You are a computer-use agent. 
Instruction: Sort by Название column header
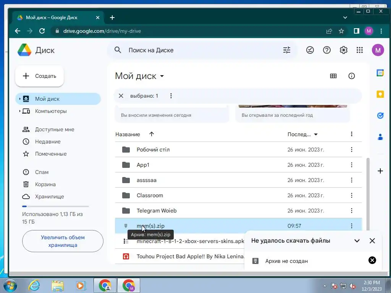[128, 134]
